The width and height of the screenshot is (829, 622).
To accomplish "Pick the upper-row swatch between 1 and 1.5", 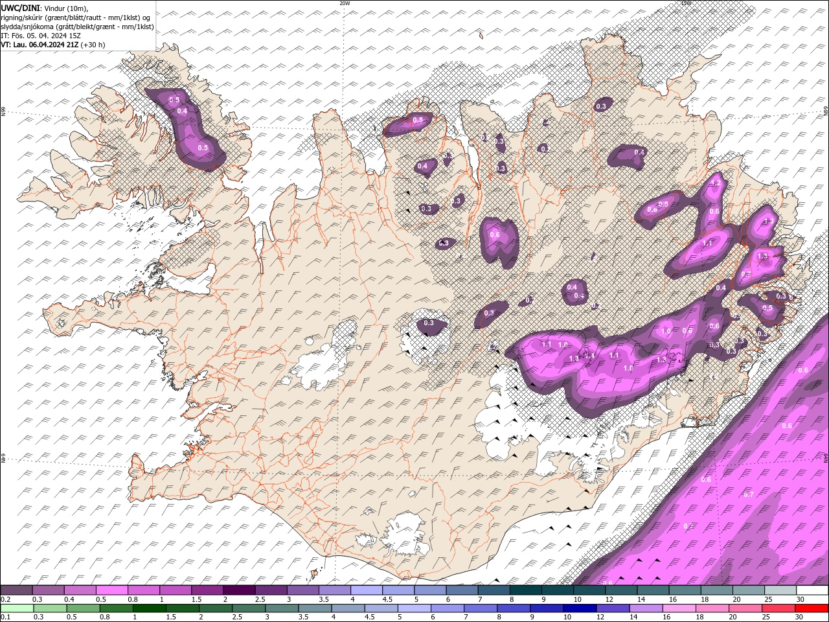I will (175, 590).
